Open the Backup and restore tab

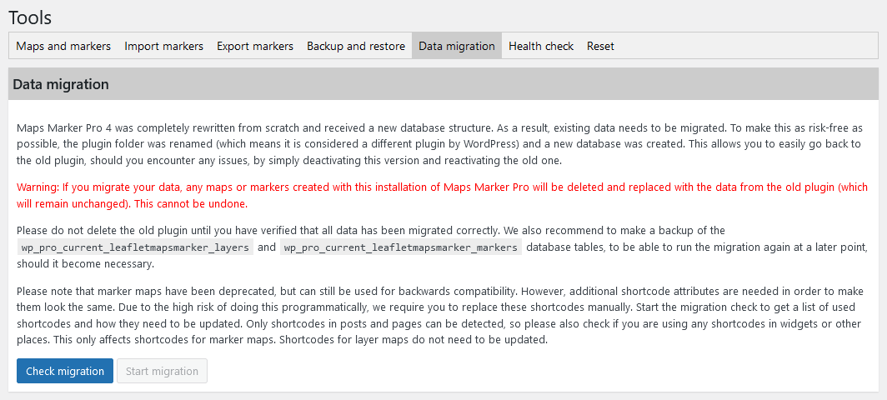pyautogui.click(x=356, y=46)
